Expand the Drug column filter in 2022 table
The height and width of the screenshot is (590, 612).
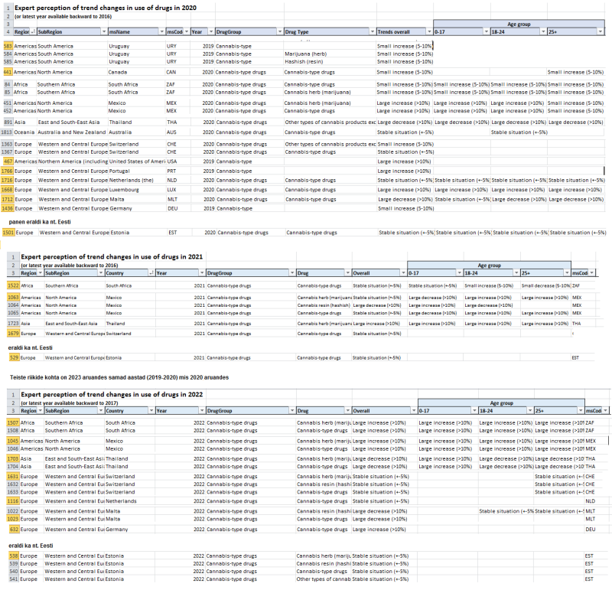point(347,412)
